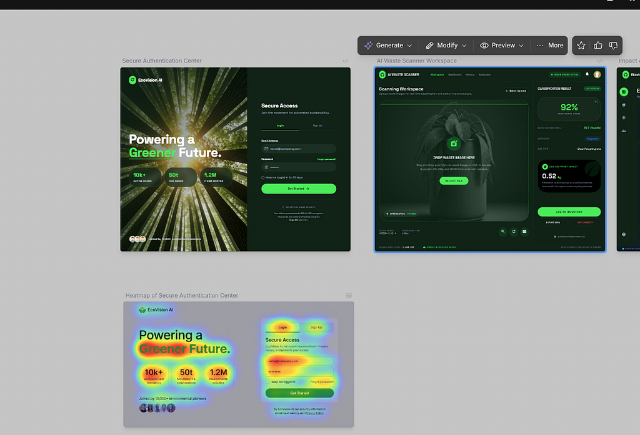
Task: Click Get Started button in heatmap screen
Action: tap(299, 393)
